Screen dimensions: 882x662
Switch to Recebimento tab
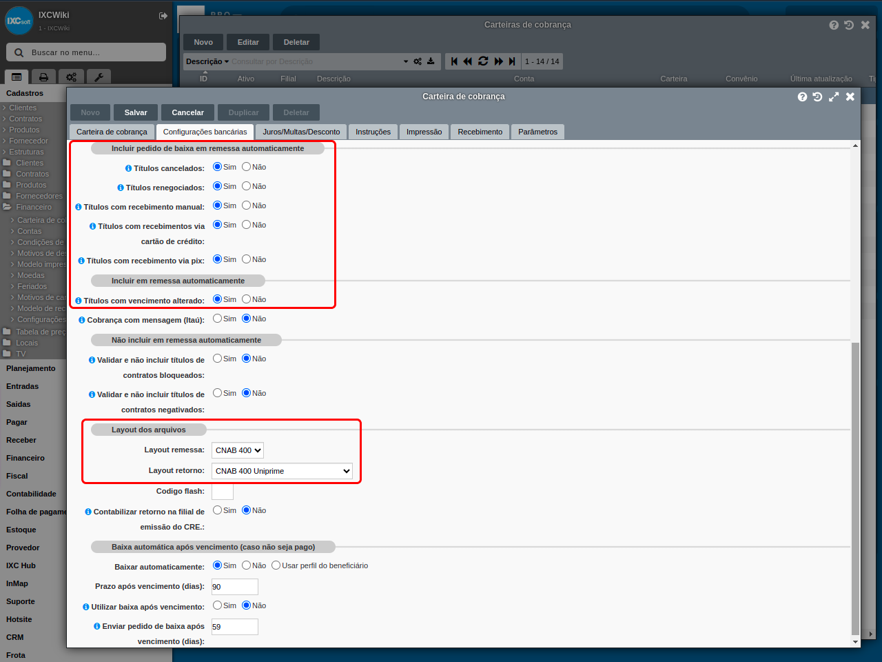[480, 132]
